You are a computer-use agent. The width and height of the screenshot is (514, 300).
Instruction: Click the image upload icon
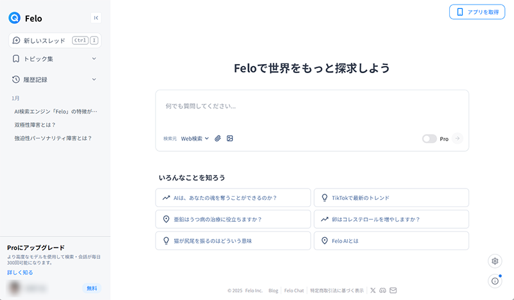(230, 138)
